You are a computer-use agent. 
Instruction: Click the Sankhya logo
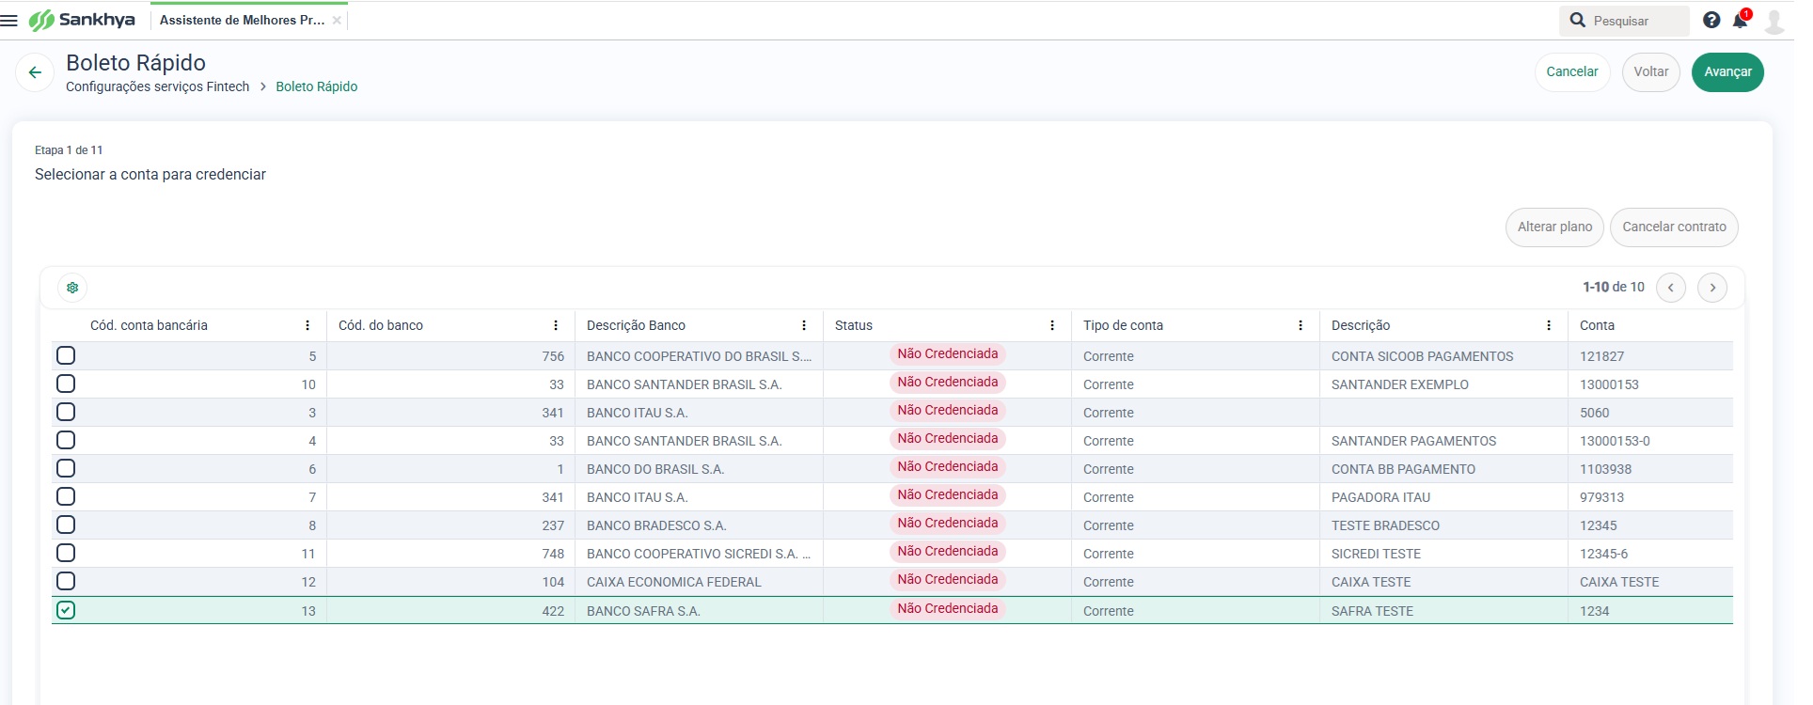pos(82,20)
